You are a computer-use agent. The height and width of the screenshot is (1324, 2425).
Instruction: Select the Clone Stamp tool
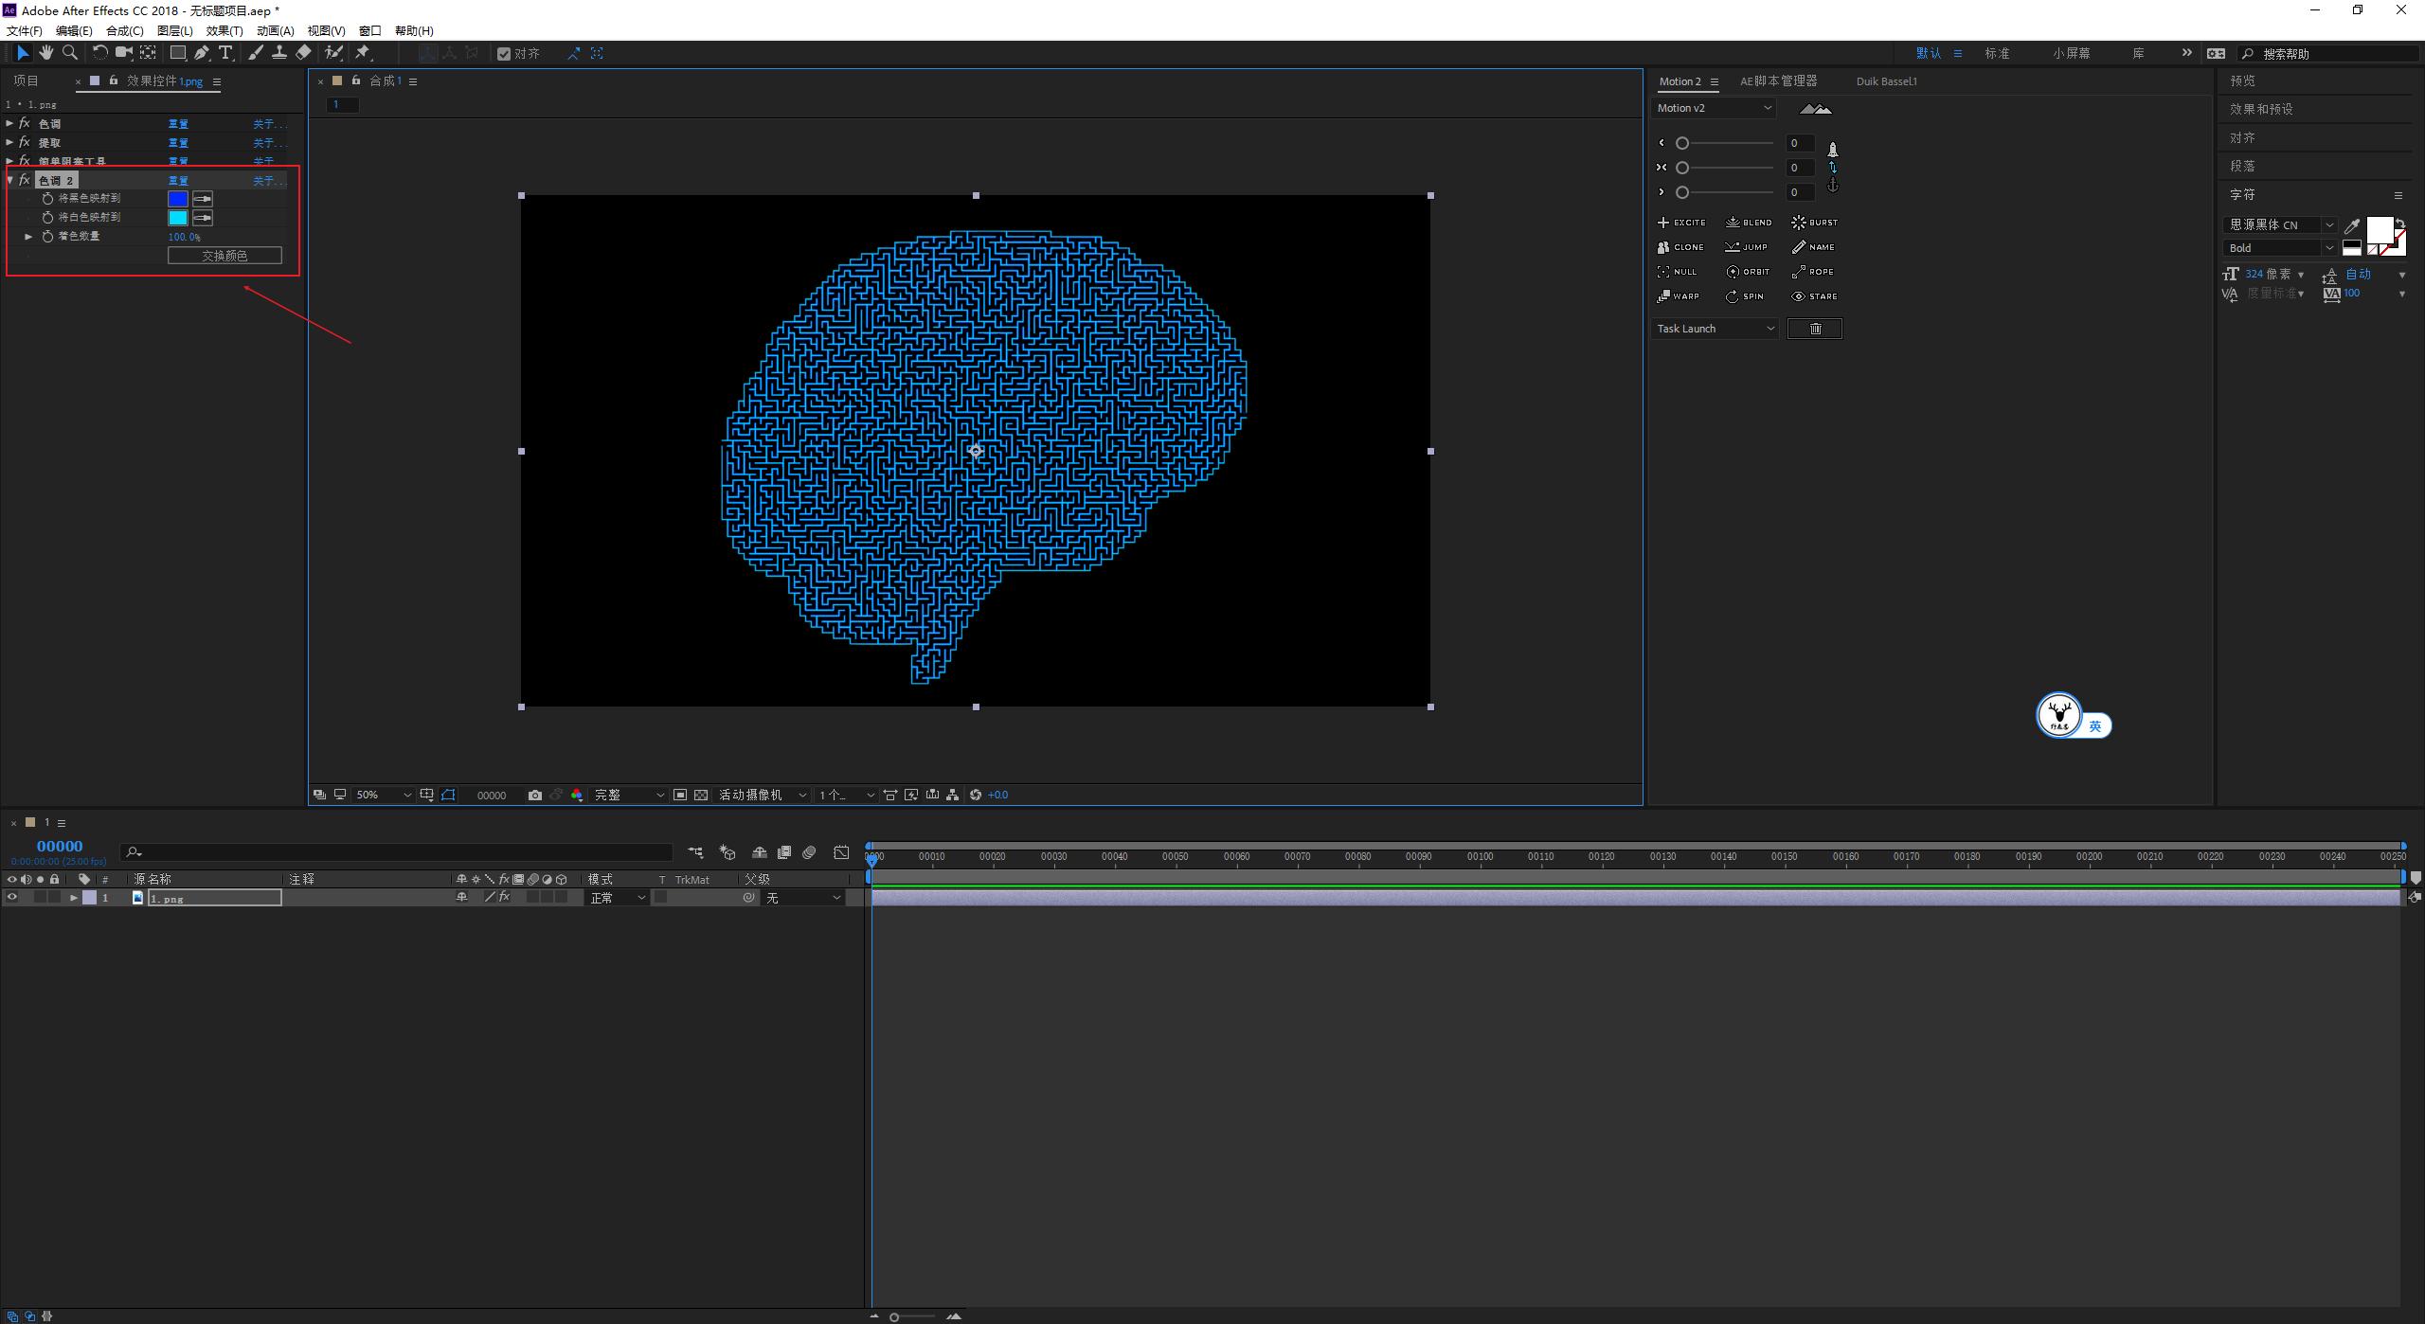[279, 53]
